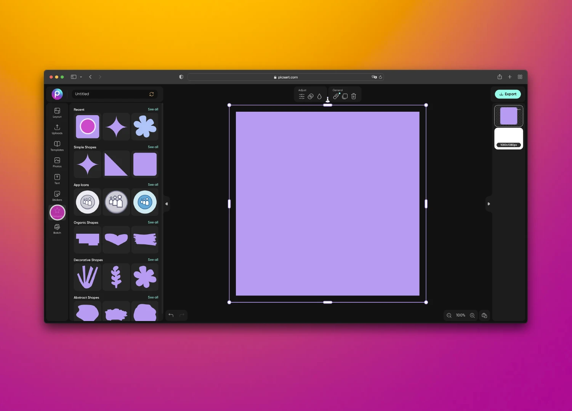Screen dimensions: 572x411
Task: Open the Photos panel
Action: [57, 162]
